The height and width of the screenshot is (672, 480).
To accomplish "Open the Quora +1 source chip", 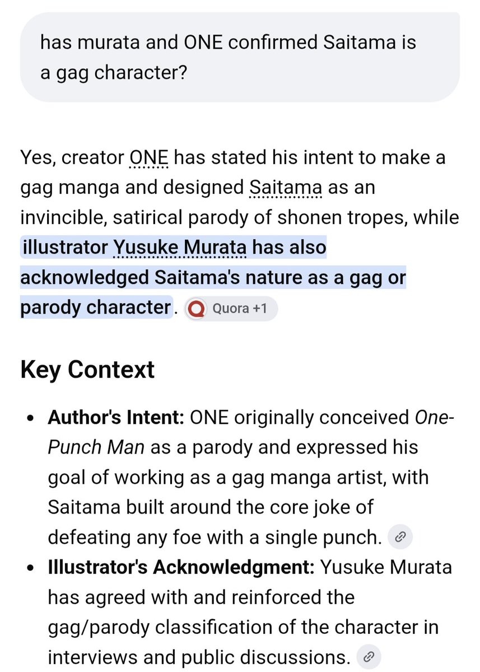I will tap(230, 309).
